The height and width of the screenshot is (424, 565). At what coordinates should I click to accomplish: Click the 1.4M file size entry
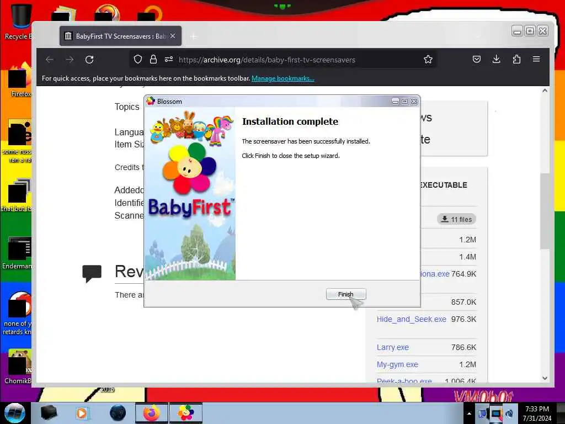[467, 257]
